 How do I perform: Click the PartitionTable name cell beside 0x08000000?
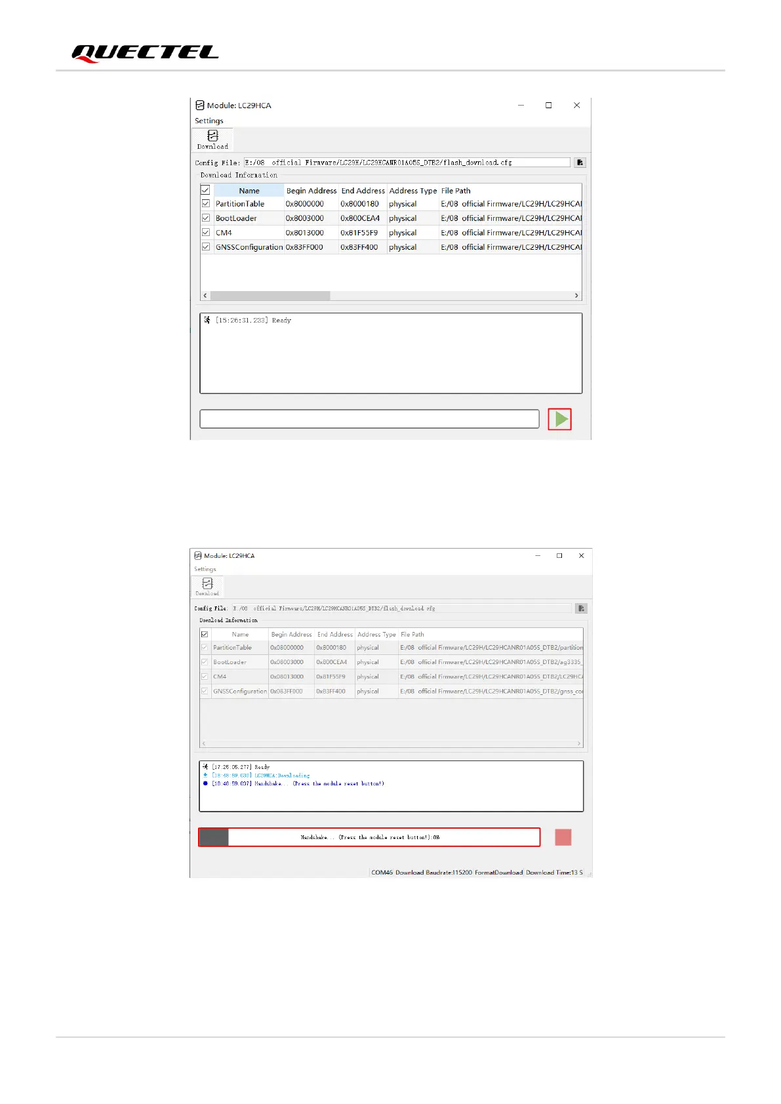(x=239, y=648)
